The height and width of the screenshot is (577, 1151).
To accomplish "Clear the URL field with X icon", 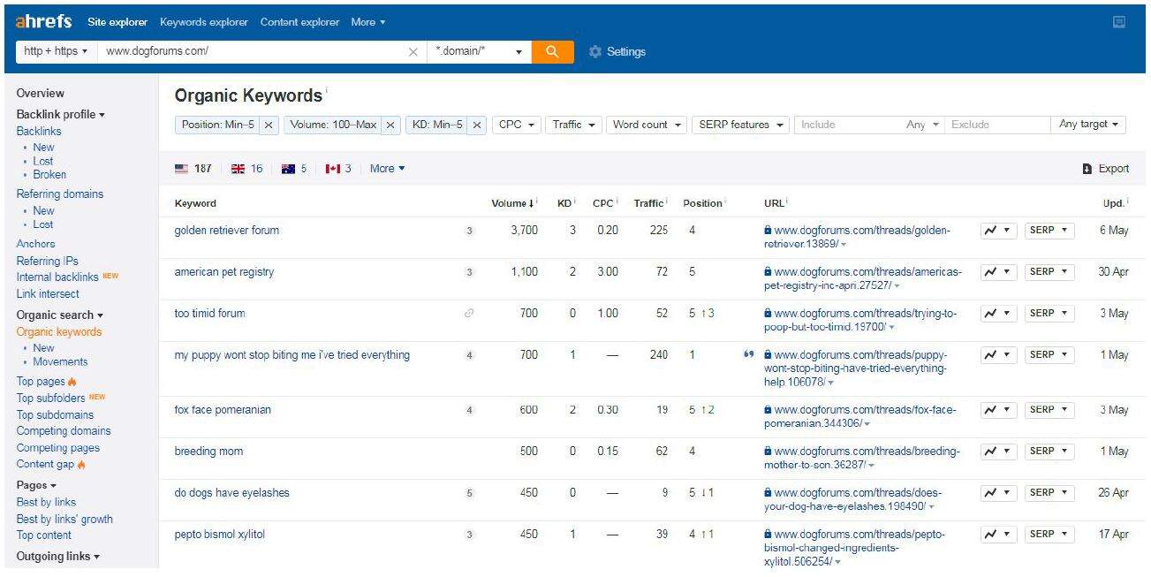I will (413, 52).
